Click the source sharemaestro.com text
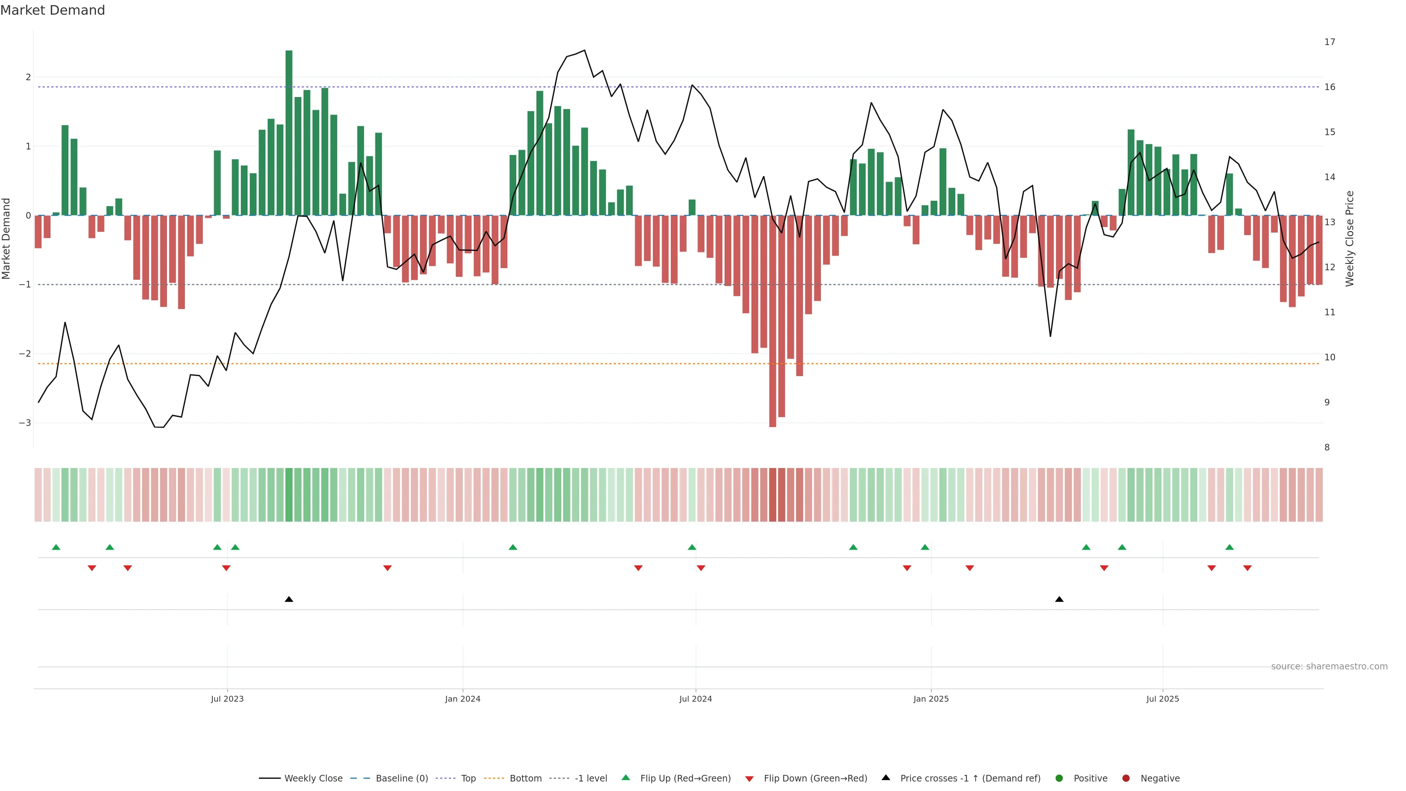Screen dimensions: 1406x791 [x=1329, y=666]
